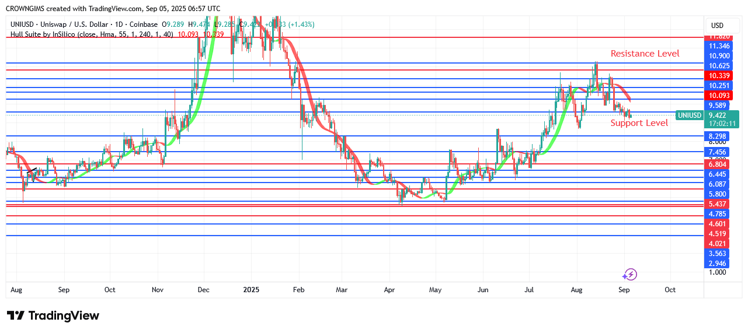Viewport: 748px width, 333px height.
Task: Click the 17:02:11 countdown timer
Action: (722, 124)
